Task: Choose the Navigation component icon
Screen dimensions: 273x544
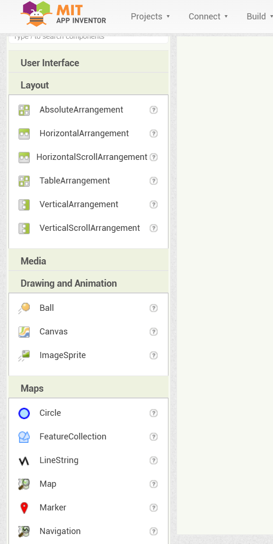Action: click(x=24, y=531)
